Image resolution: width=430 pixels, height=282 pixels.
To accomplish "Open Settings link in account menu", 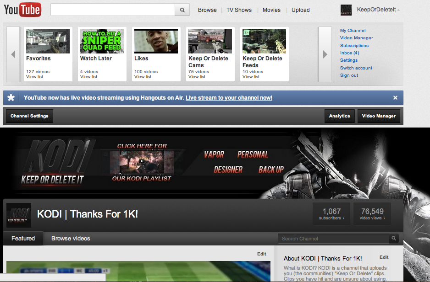I will (349, 60).
